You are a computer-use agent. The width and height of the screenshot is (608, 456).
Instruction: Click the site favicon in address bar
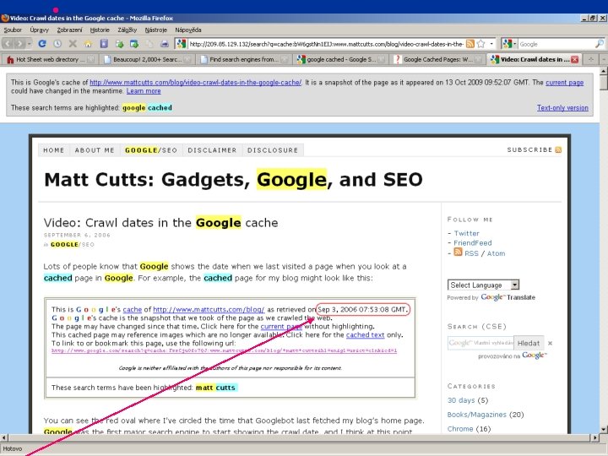pos(181,44)
